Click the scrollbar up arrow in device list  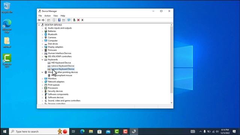(171, 25)
